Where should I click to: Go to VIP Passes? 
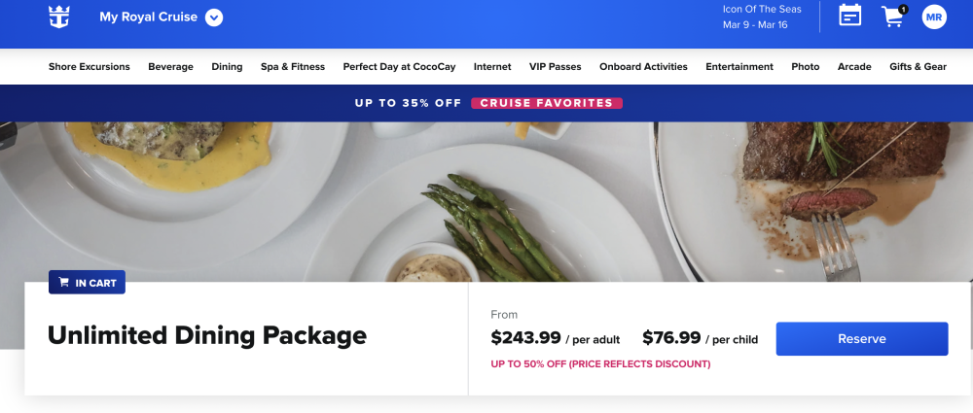pos(556,66)
